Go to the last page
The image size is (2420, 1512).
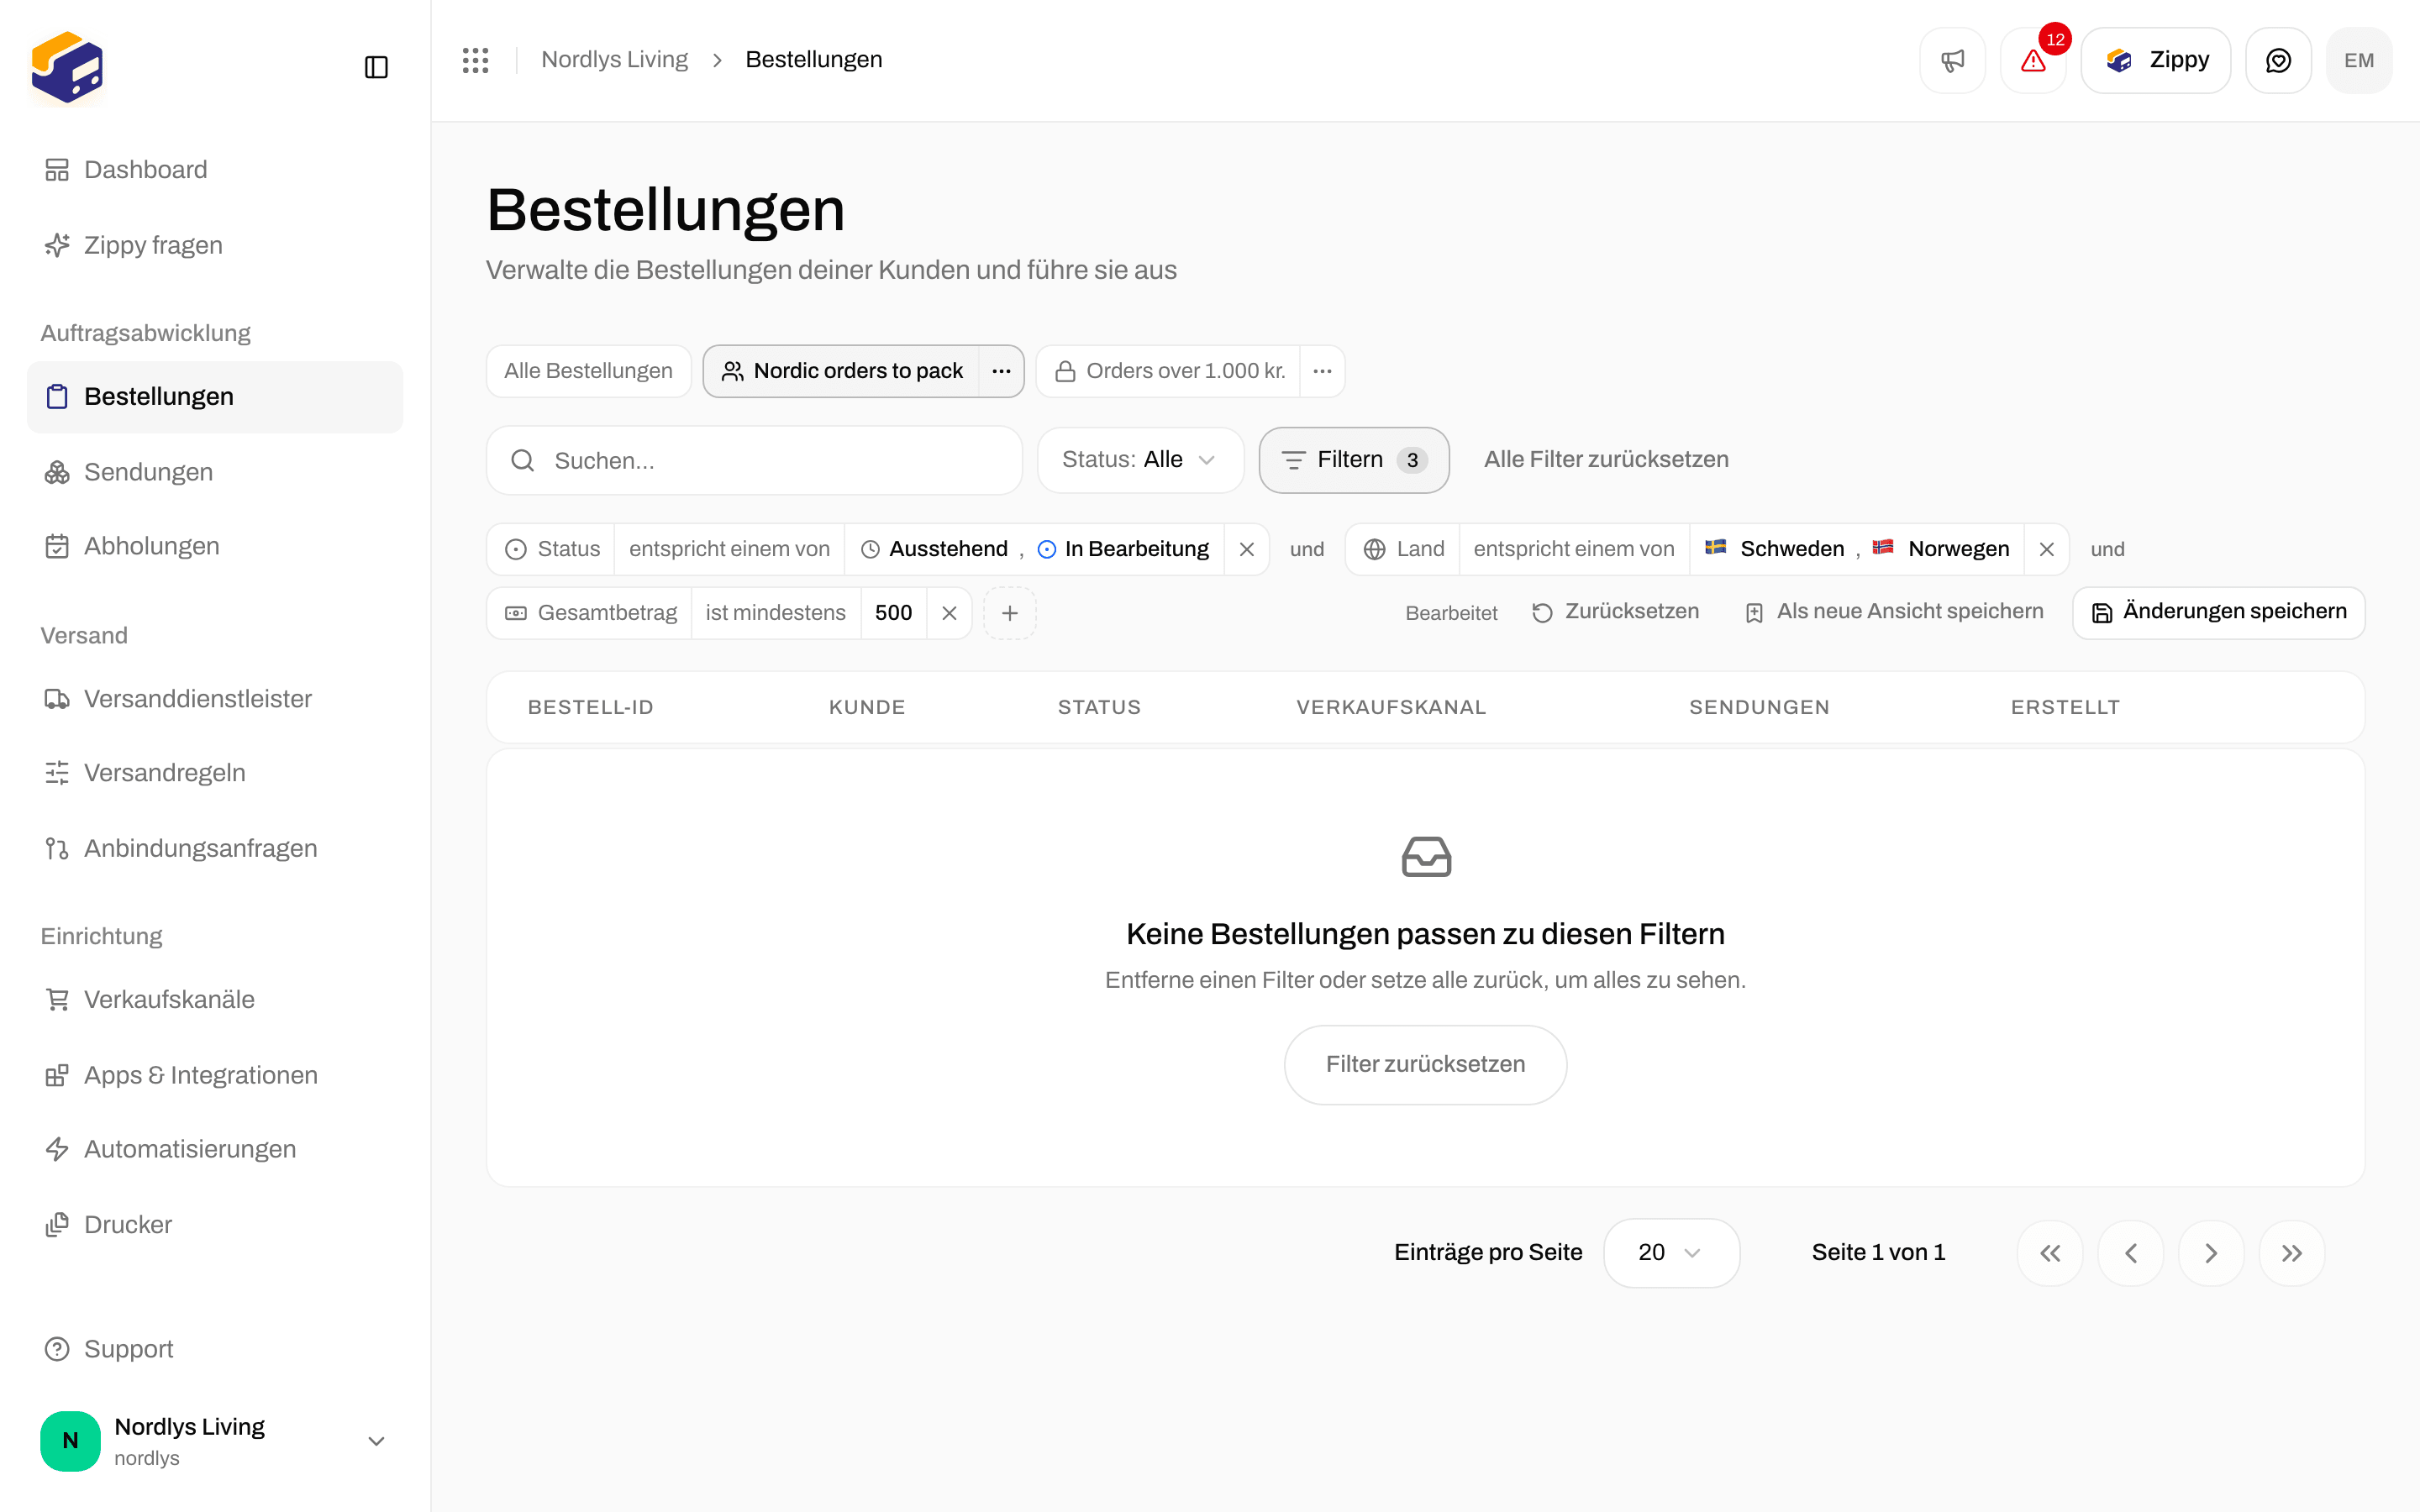point(2292,1253)
